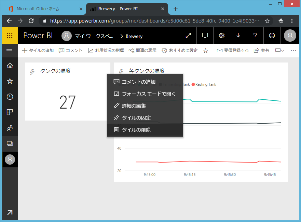Click the 各タンクの温度 chart title

click(x=147, y=71)
